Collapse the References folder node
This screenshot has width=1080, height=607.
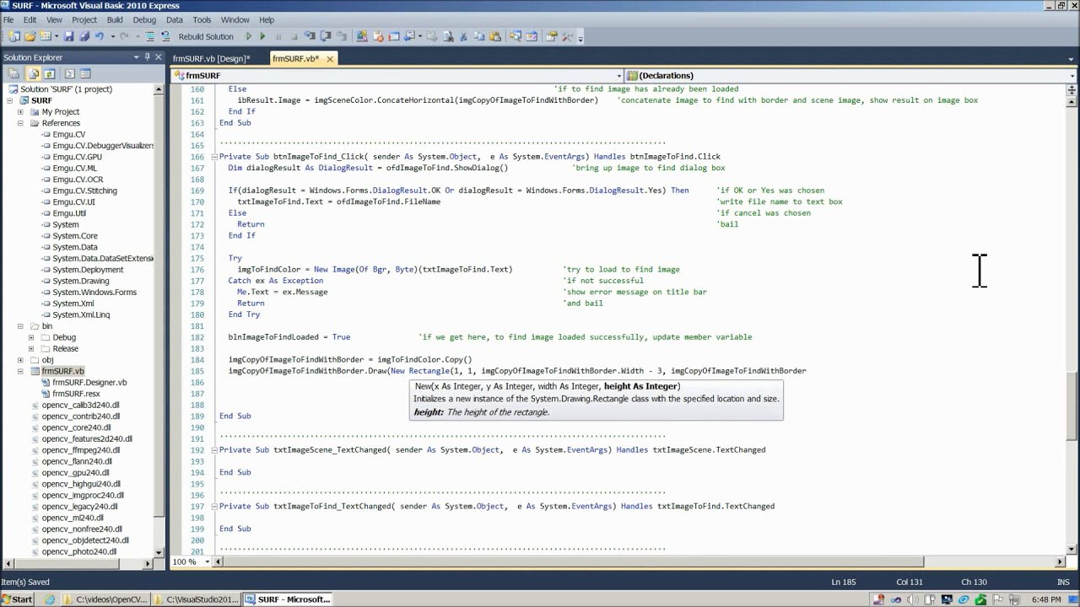click(x=20, y=123)
